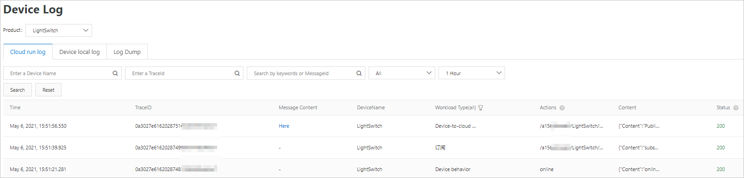Click the {"Content":"onlin... content cell
Image resolution: width=744 pixels, height=178 pixels.
(x=639, y=169)
